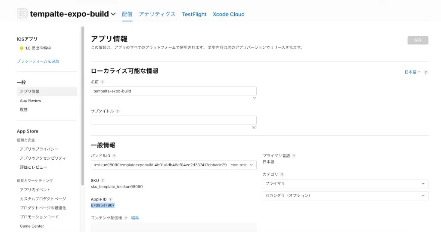Open the app switcher chevron beside tempalte-expo-build
The image size is (441, 232).
tap(113, 14)
